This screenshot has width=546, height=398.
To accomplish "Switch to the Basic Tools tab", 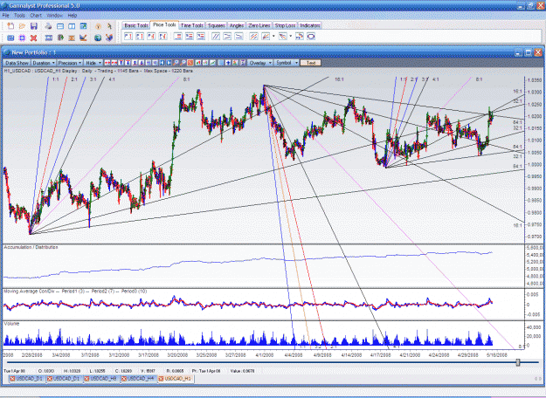I will [x=136, y=25].
